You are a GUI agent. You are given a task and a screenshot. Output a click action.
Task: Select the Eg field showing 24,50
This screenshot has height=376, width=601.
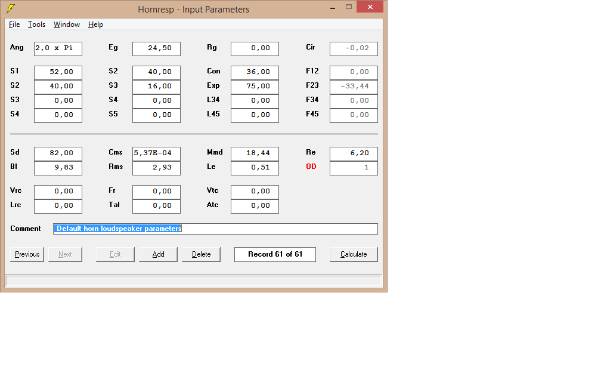pyautogui.click(x=156, y=49)
